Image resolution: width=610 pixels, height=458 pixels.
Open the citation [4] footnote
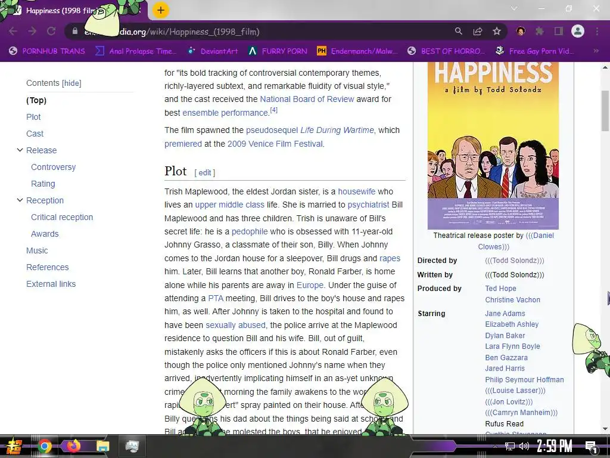click(274, 110)
